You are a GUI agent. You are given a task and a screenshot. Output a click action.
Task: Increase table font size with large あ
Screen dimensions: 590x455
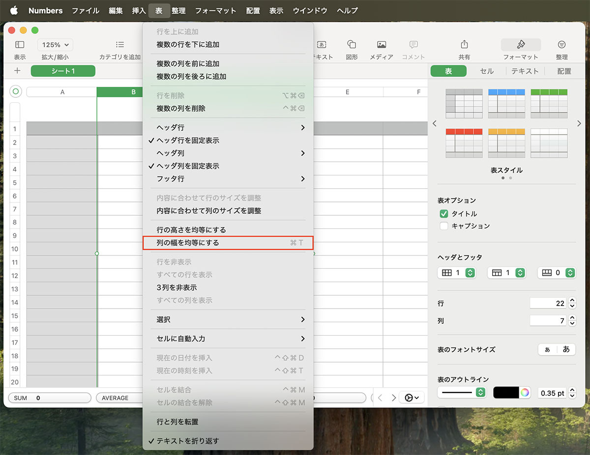pos(566,349)
